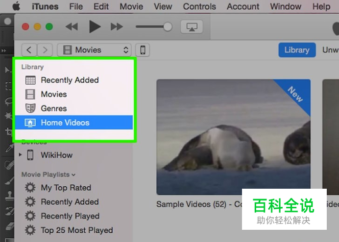Select Home Videos in the sidebar
This screenshot has width=339, height=242.
74,123
